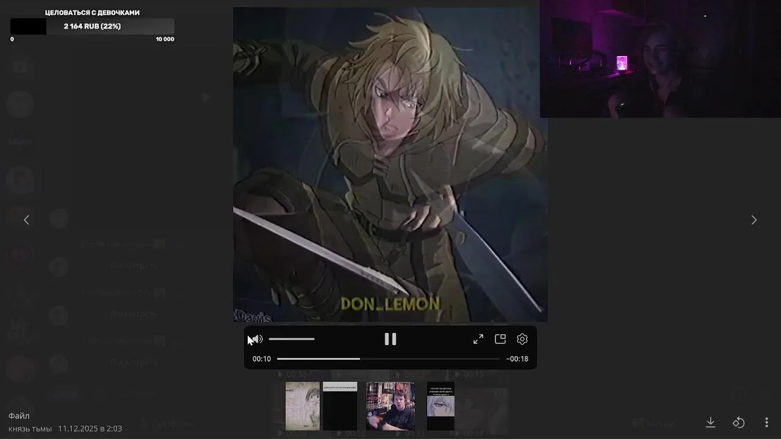
Task: Seek on the video progress bar
Action: coord(389,359)
